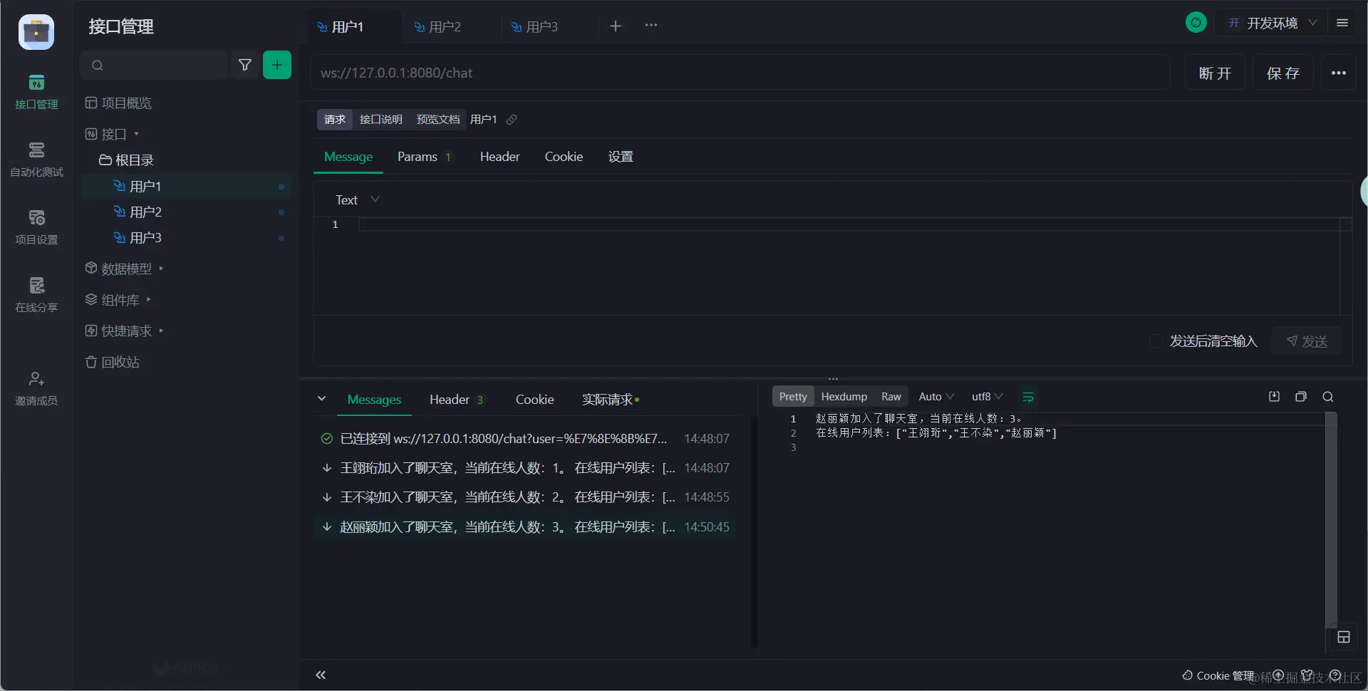Click the filter funnel icon
Screen dimensions: 1368x691
pos(245,65)
